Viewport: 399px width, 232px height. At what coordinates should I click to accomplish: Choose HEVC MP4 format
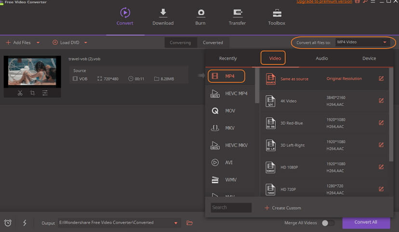coord(229,93)
